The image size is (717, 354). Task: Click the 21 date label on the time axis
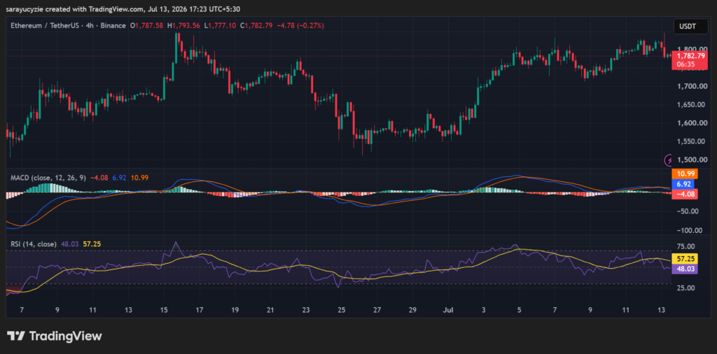coord(270,310)
